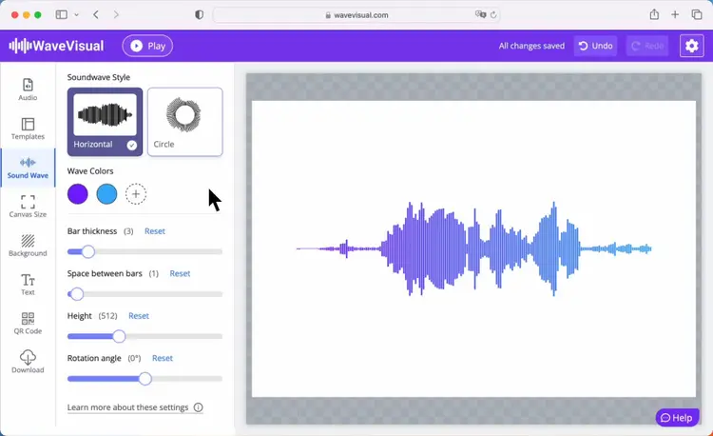
Task: Pick the purple wave color swatch
Action: coord(78,194)
